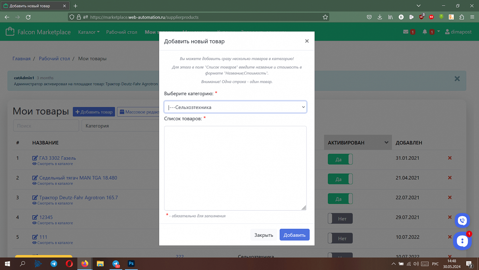Screen dimensions: 479x270
Task: Open 'Рабочий стол' in the top navbar
Action: coord(122,32)
